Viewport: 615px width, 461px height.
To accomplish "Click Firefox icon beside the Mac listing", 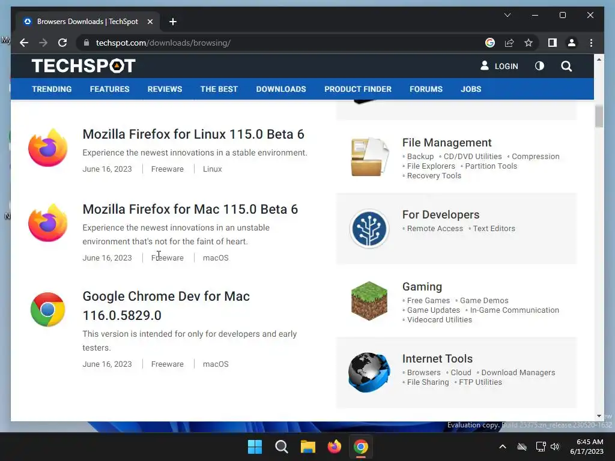I will click(x=48, y=223).
